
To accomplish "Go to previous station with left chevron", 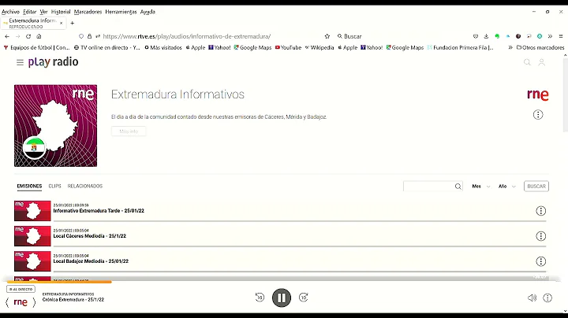I will (x=7, y=302).
